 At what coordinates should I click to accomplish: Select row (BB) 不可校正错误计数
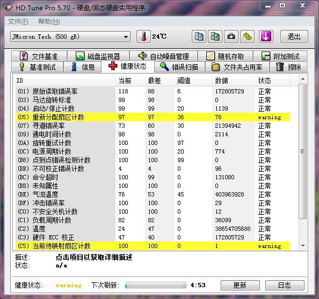pyautogui.click(x=153, y=169)
